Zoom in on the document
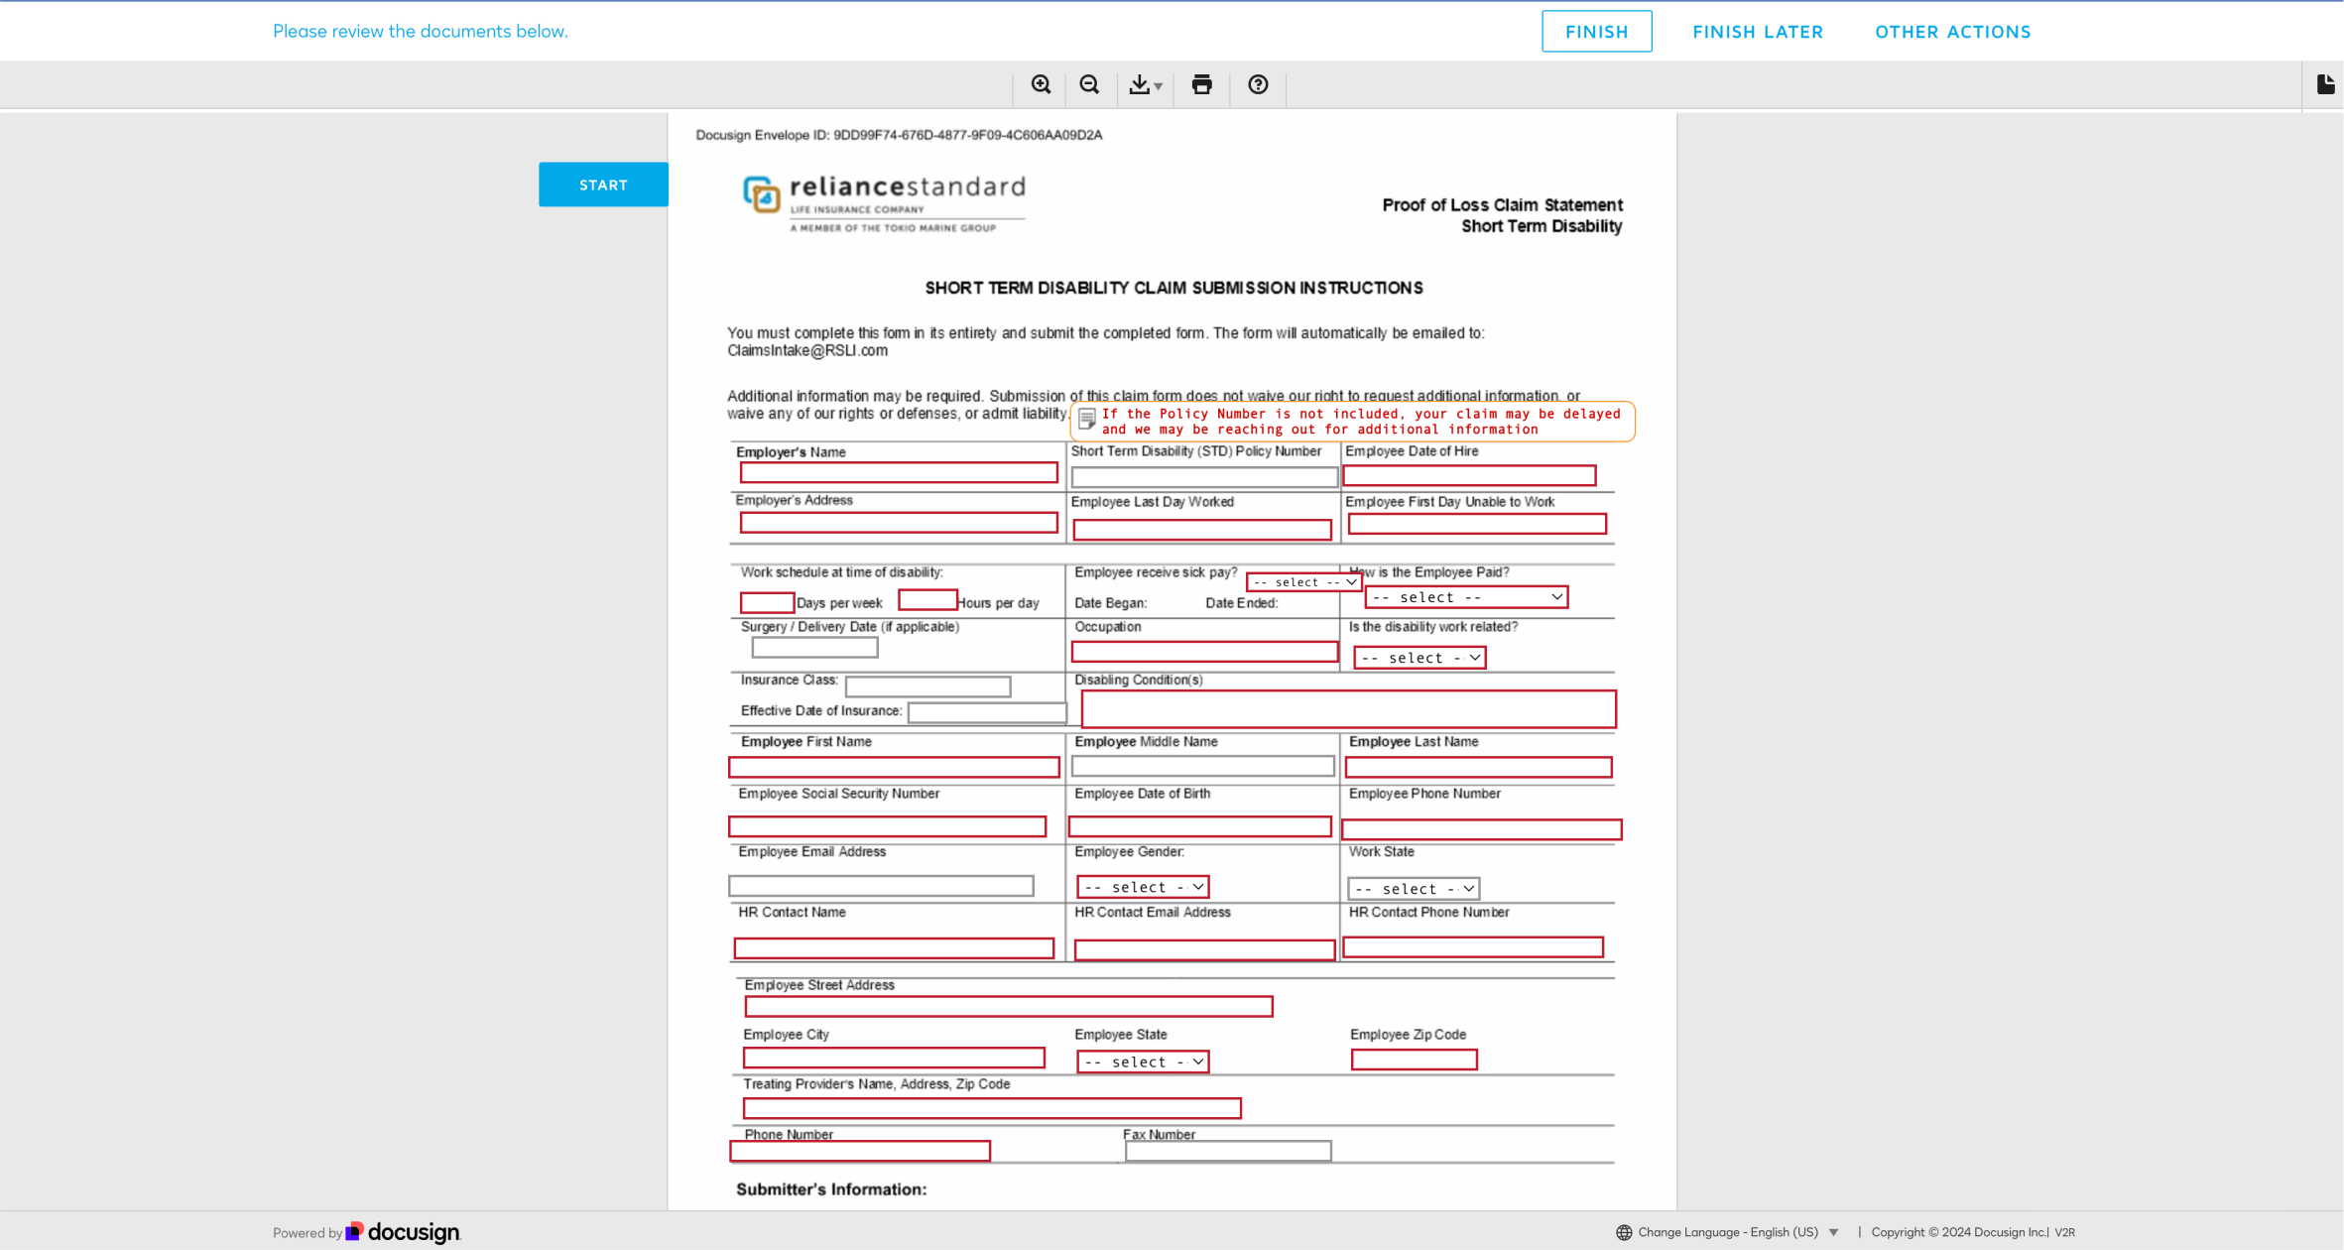The width and height of the screenshot is (2344, 1250). 1041,85
